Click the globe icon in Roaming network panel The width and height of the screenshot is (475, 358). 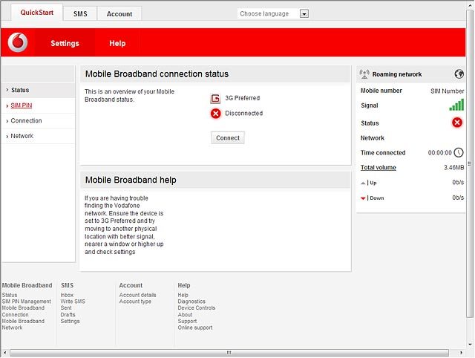coord(459,74)
